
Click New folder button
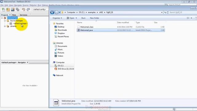94,18
